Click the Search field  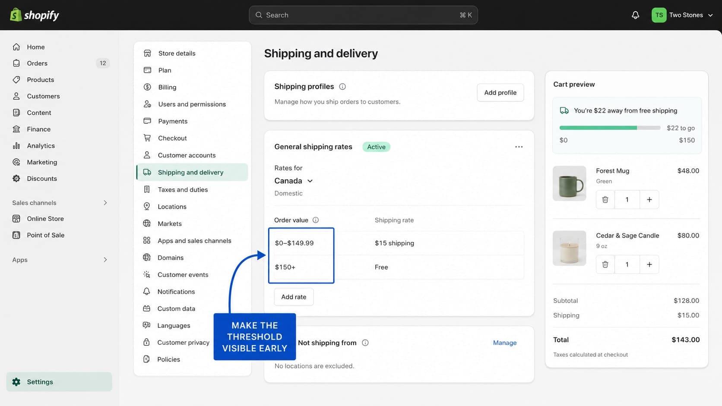point(363,15)
